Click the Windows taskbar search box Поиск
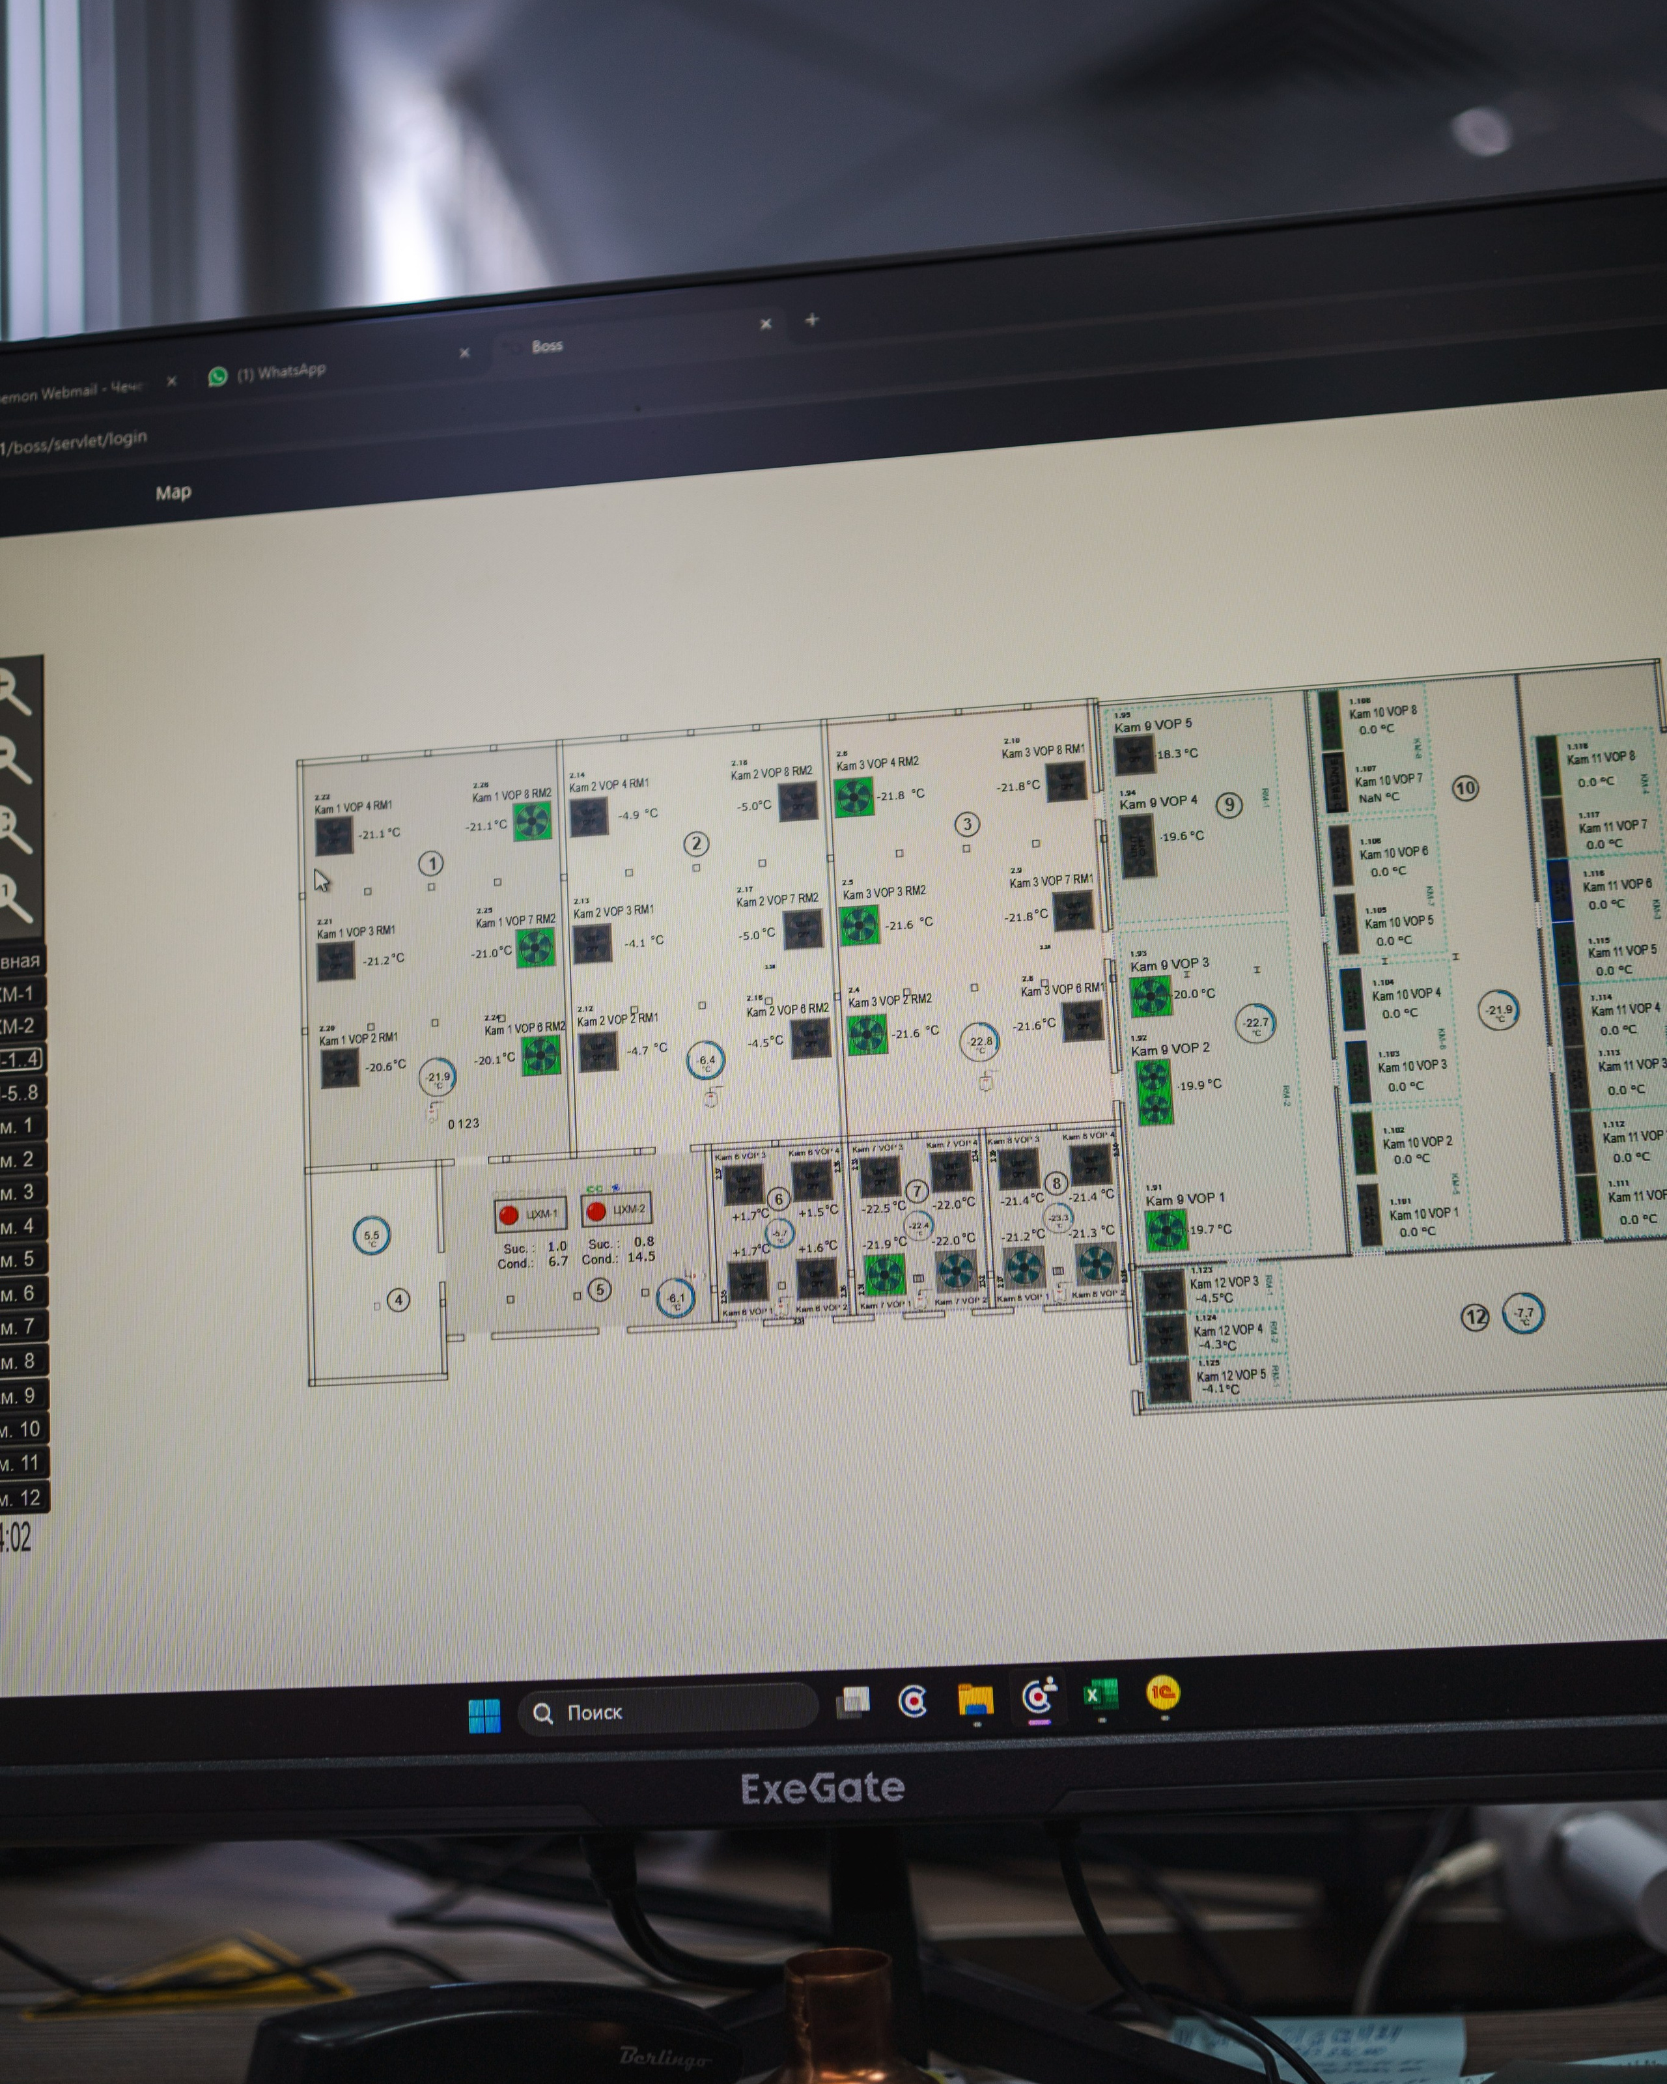The height and width of the screenshot is (2084, 1667). coord(669,1712)
